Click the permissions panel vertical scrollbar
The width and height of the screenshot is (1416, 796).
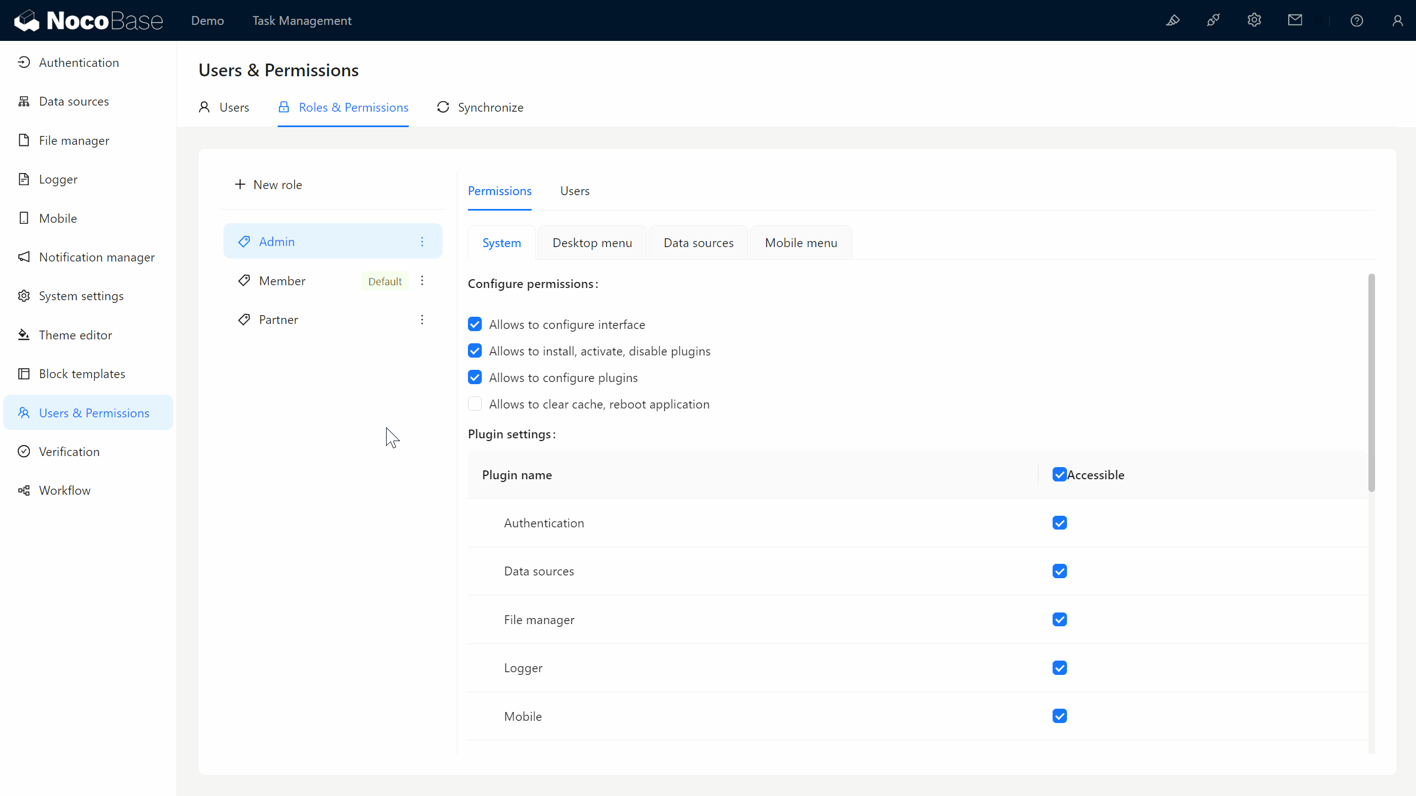1371,381
